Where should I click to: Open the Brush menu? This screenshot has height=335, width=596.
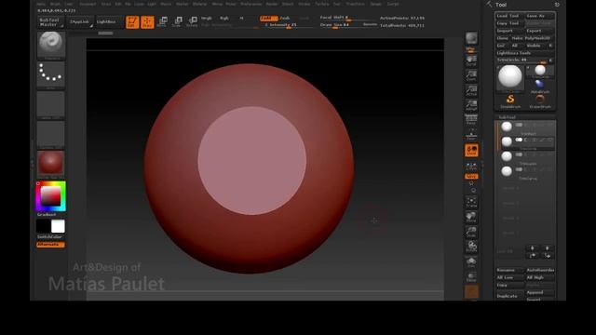pyautogui.click(x=55, y=4)
